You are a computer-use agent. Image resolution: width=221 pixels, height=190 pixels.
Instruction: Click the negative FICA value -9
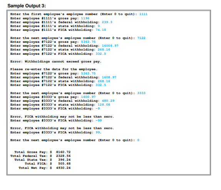coord(98,108)
